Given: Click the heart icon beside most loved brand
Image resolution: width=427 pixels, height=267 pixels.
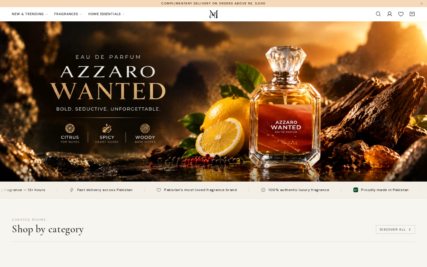Looking at the screenshot, I should (159, 190).
